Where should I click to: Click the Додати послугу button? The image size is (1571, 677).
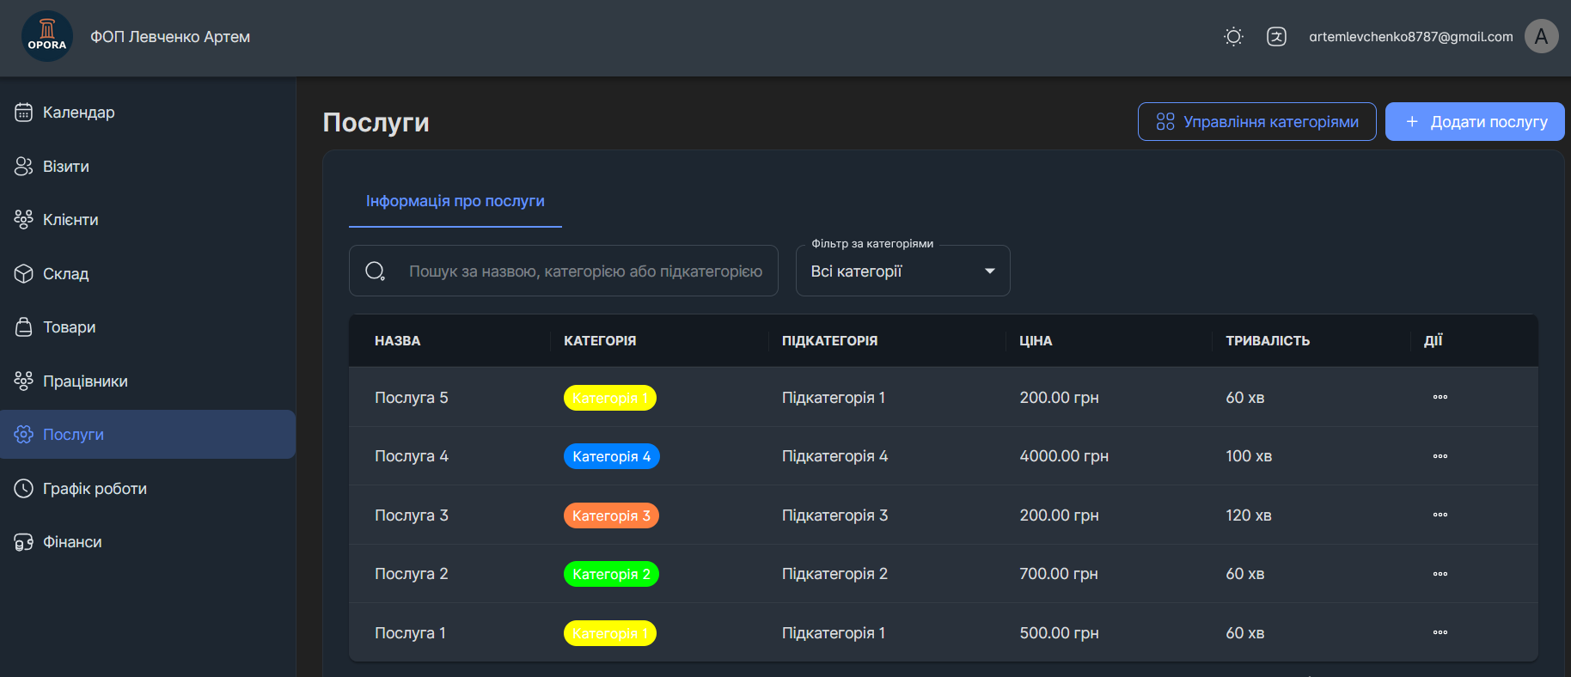1475,122
